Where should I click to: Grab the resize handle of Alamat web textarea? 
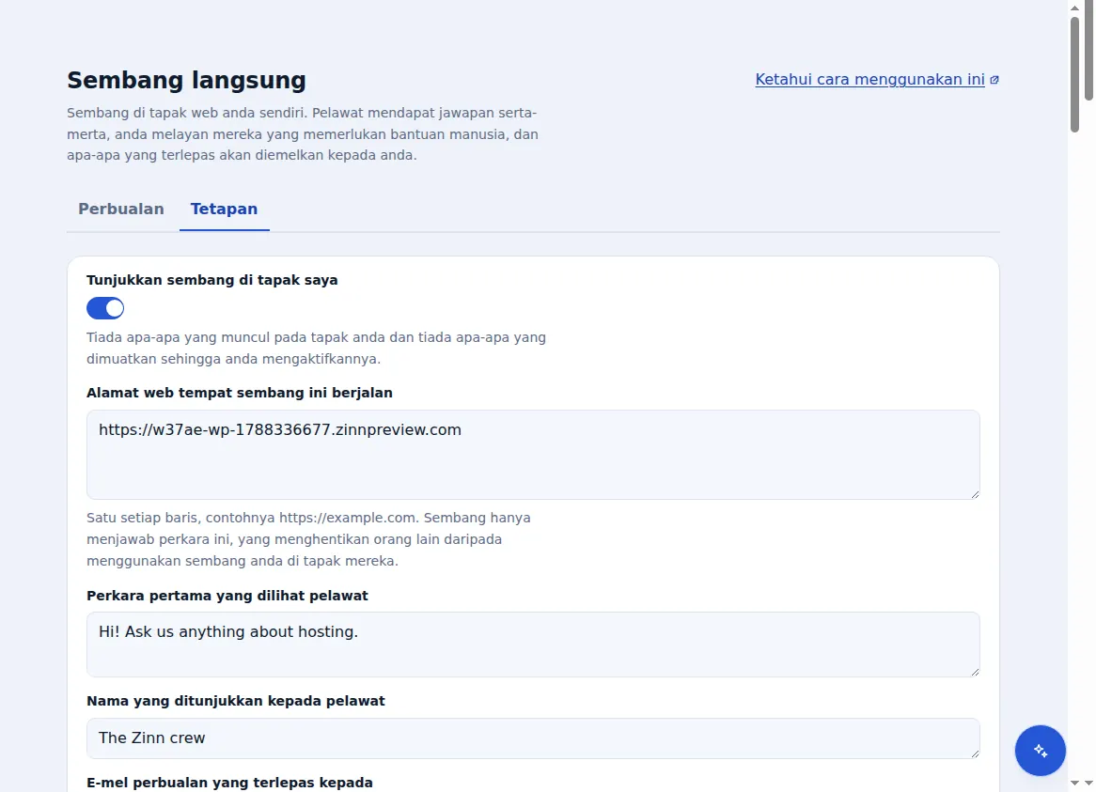975,494
